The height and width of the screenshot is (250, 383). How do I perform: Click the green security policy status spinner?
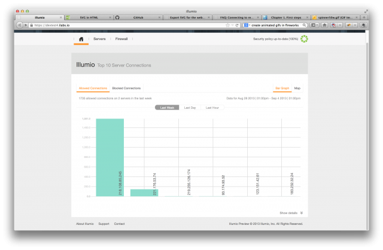coord(304,39)
